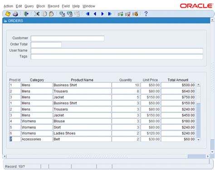This screenshot has height=170, width=215.
Task: Open the Window menu
Action: click(89, 6)
